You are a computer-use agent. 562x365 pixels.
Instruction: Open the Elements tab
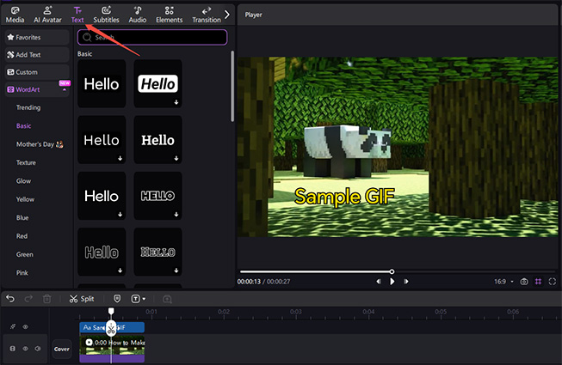170,15
